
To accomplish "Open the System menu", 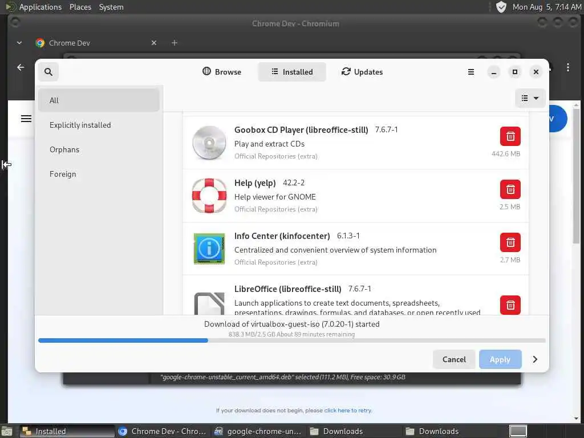I will click(111, 7).
